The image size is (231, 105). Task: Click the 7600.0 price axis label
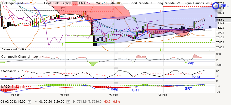coord(220,32)
